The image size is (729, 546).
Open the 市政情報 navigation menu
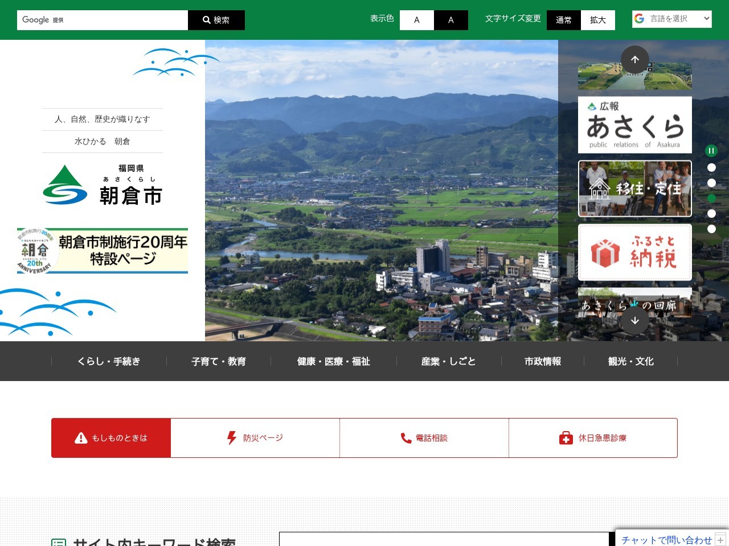pos(542,361)
